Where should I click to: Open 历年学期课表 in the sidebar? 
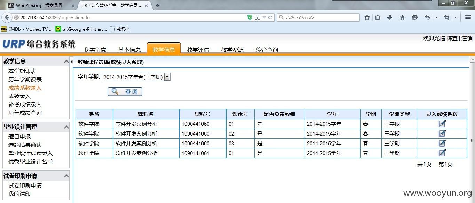pos(25,80)
